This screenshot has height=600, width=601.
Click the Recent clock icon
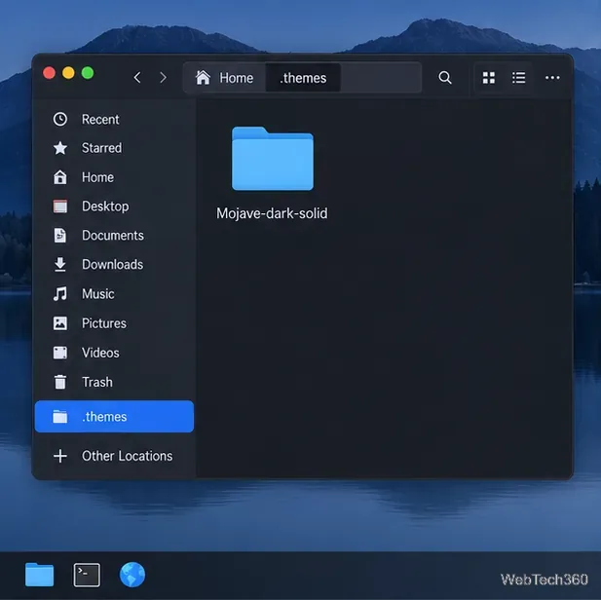[60, 119]
